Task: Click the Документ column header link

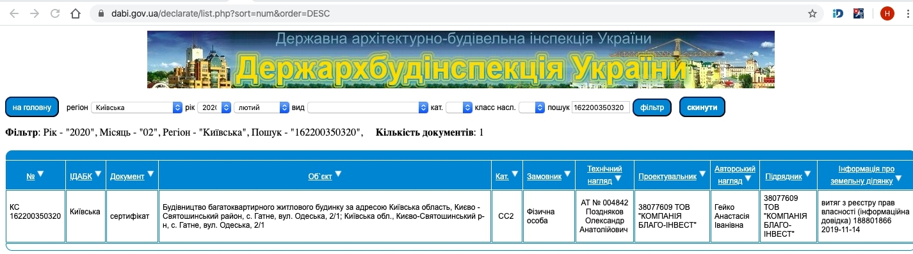Action: click(x=127, y=176)
